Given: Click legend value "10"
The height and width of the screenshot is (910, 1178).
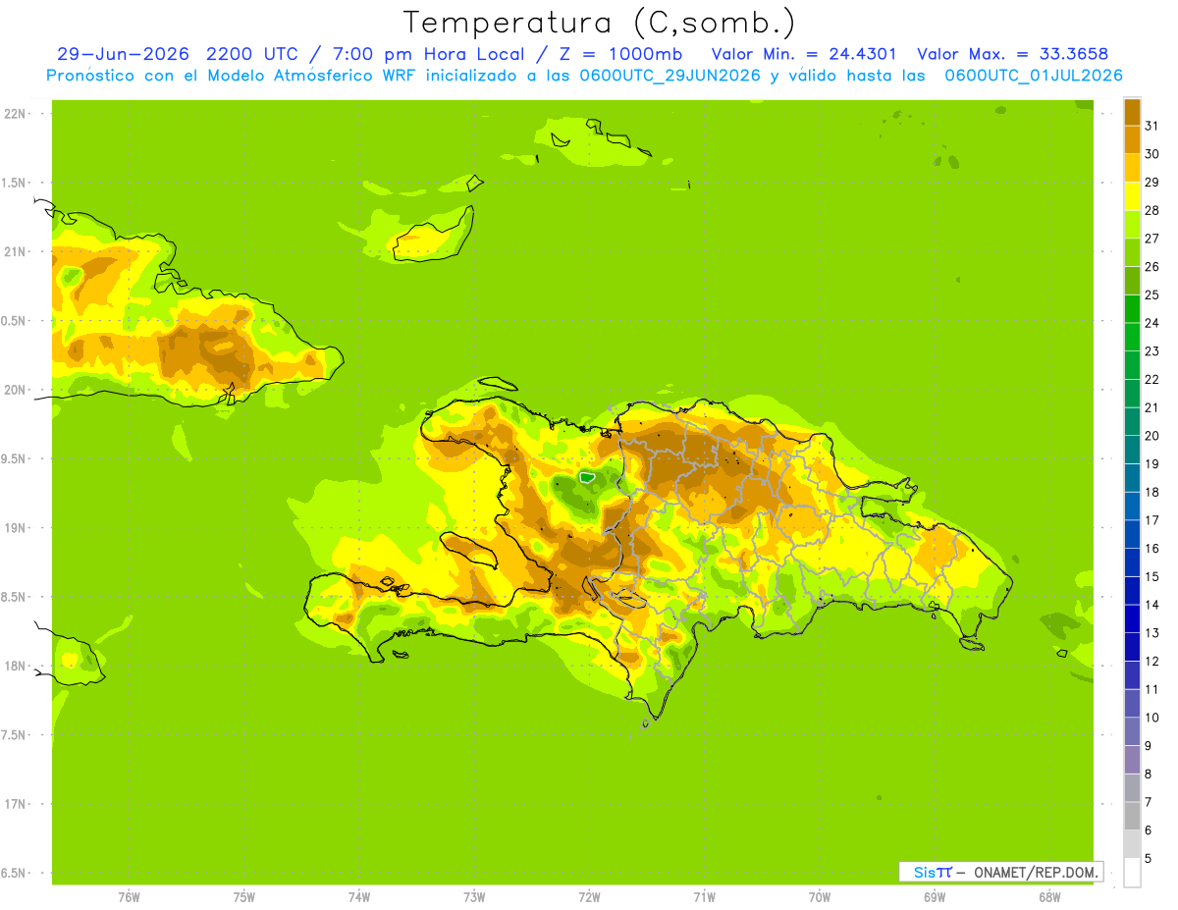Looking at the screenshot, I should point(1151,718).
